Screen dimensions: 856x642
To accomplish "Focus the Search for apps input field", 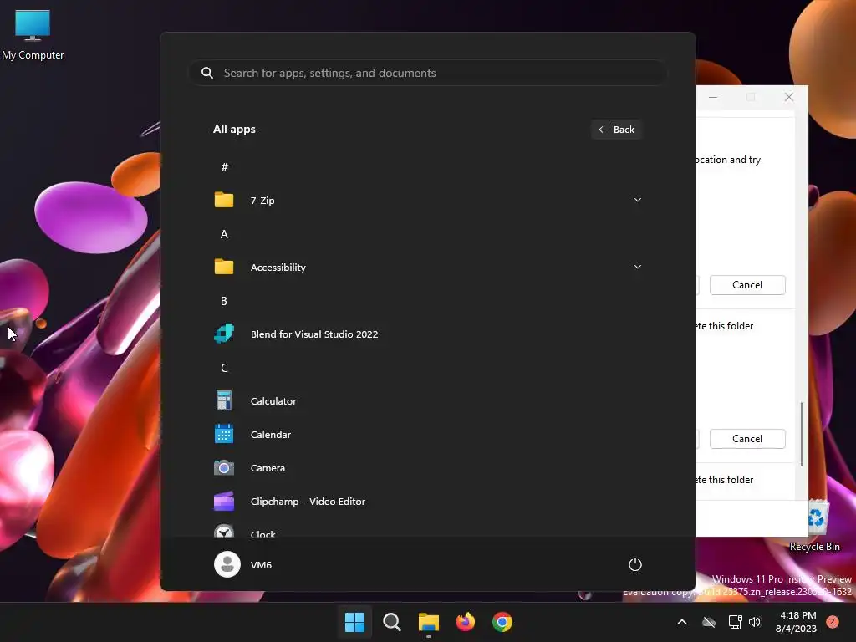I will click(427, 73).
